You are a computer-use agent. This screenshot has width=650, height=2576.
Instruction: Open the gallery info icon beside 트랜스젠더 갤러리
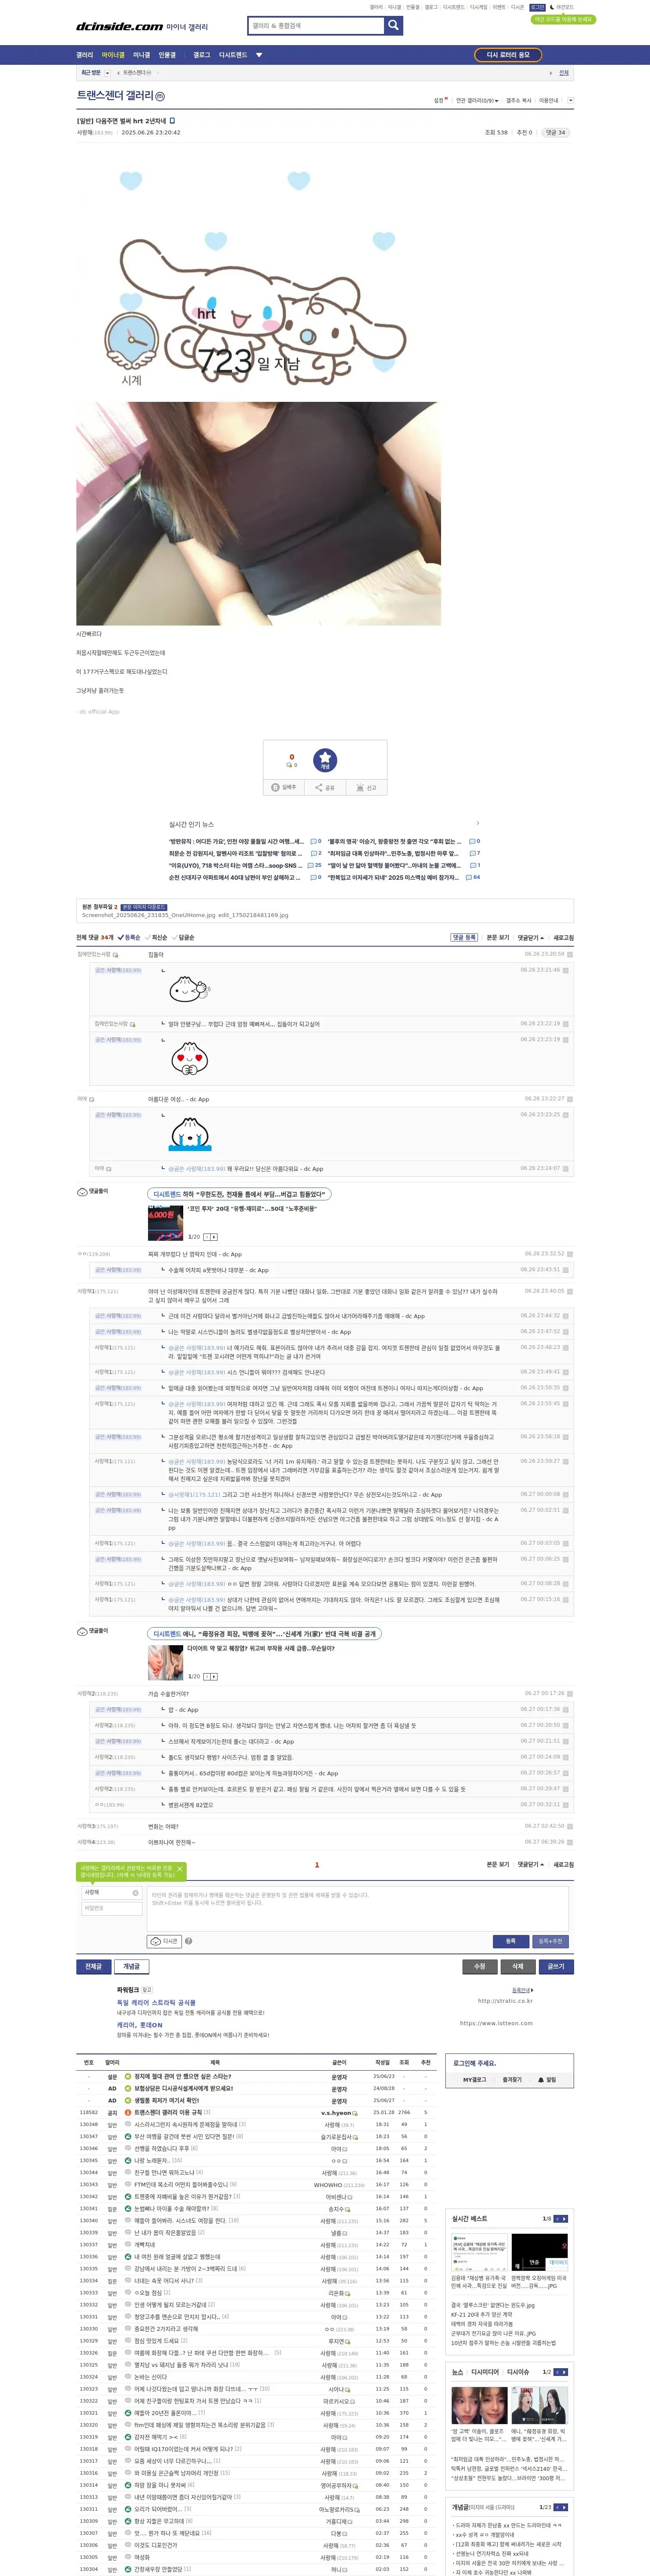[160, 96]
